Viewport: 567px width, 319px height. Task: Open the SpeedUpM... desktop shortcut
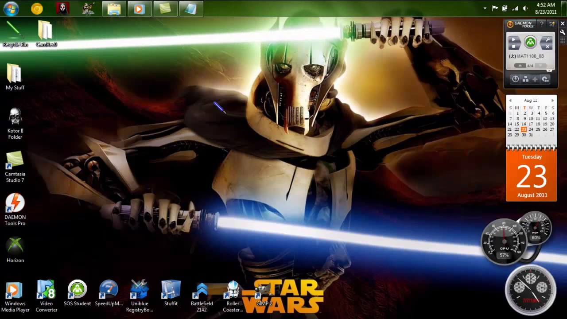tap(109, 293)
